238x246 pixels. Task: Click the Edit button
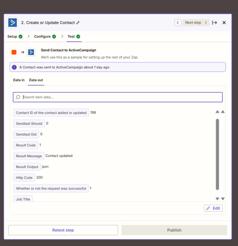(213, 208)
